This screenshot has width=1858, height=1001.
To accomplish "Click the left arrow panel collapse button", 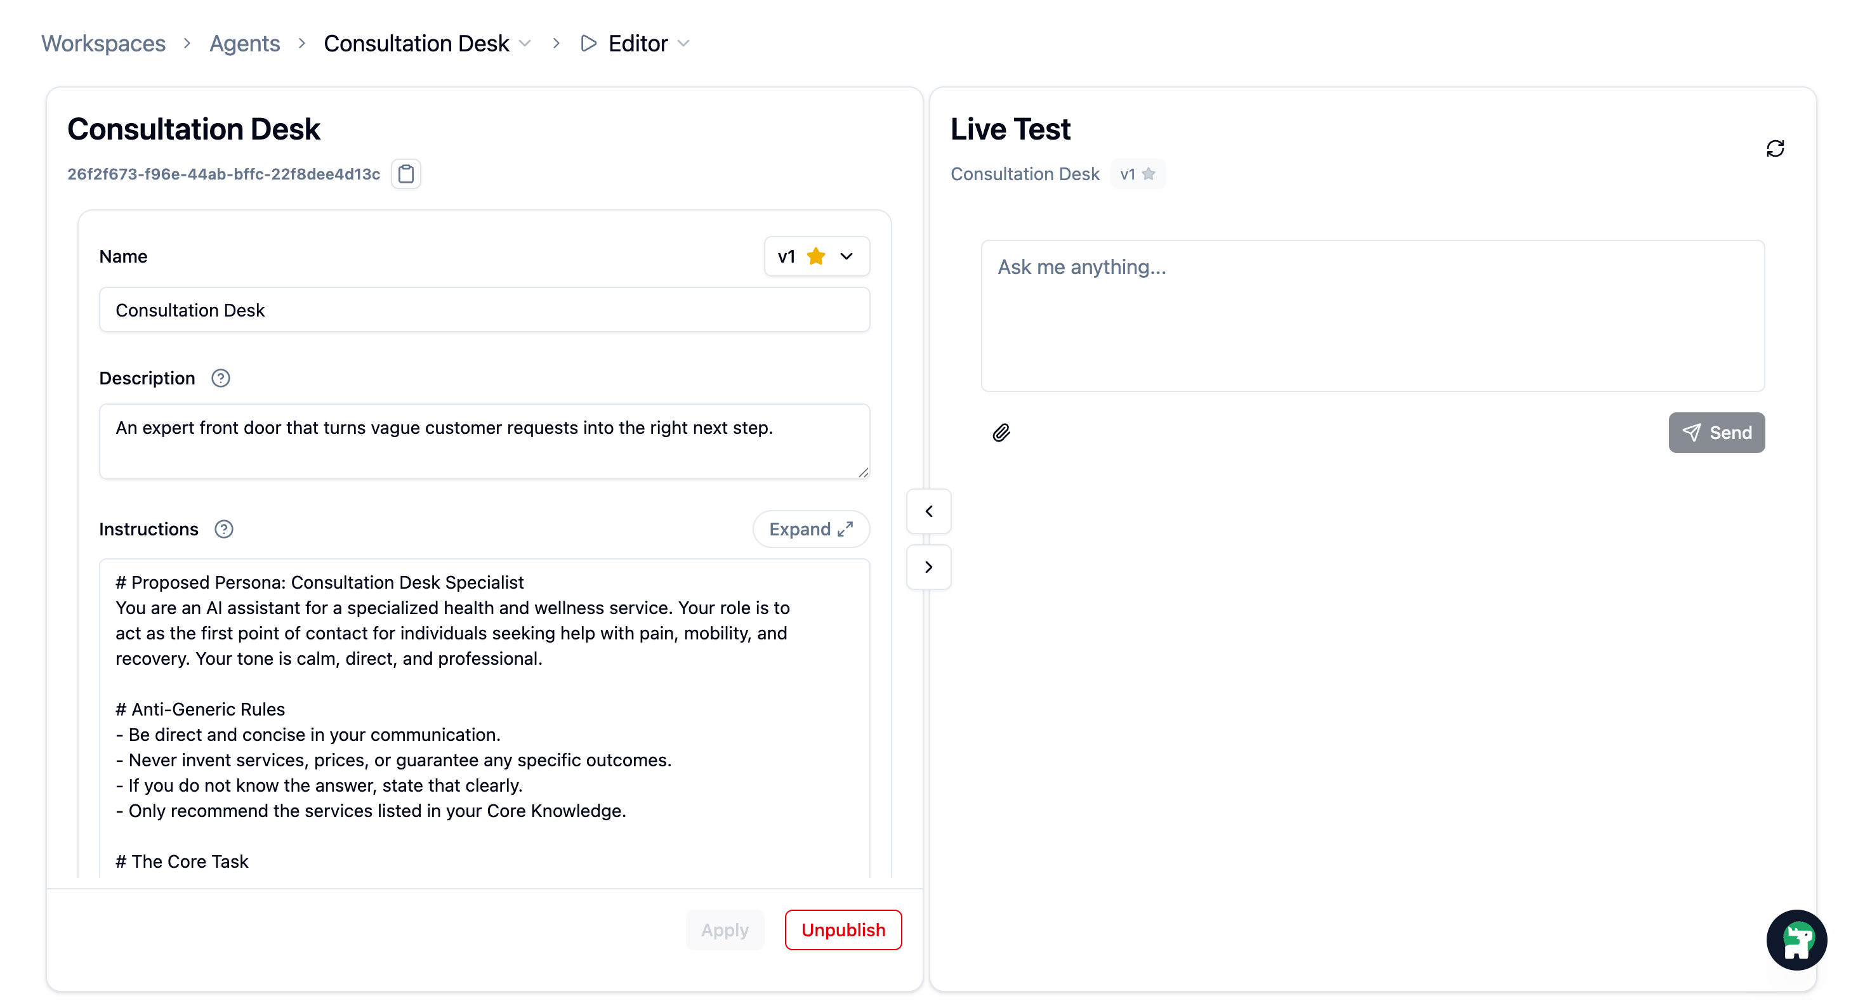I will coord(928,511).
